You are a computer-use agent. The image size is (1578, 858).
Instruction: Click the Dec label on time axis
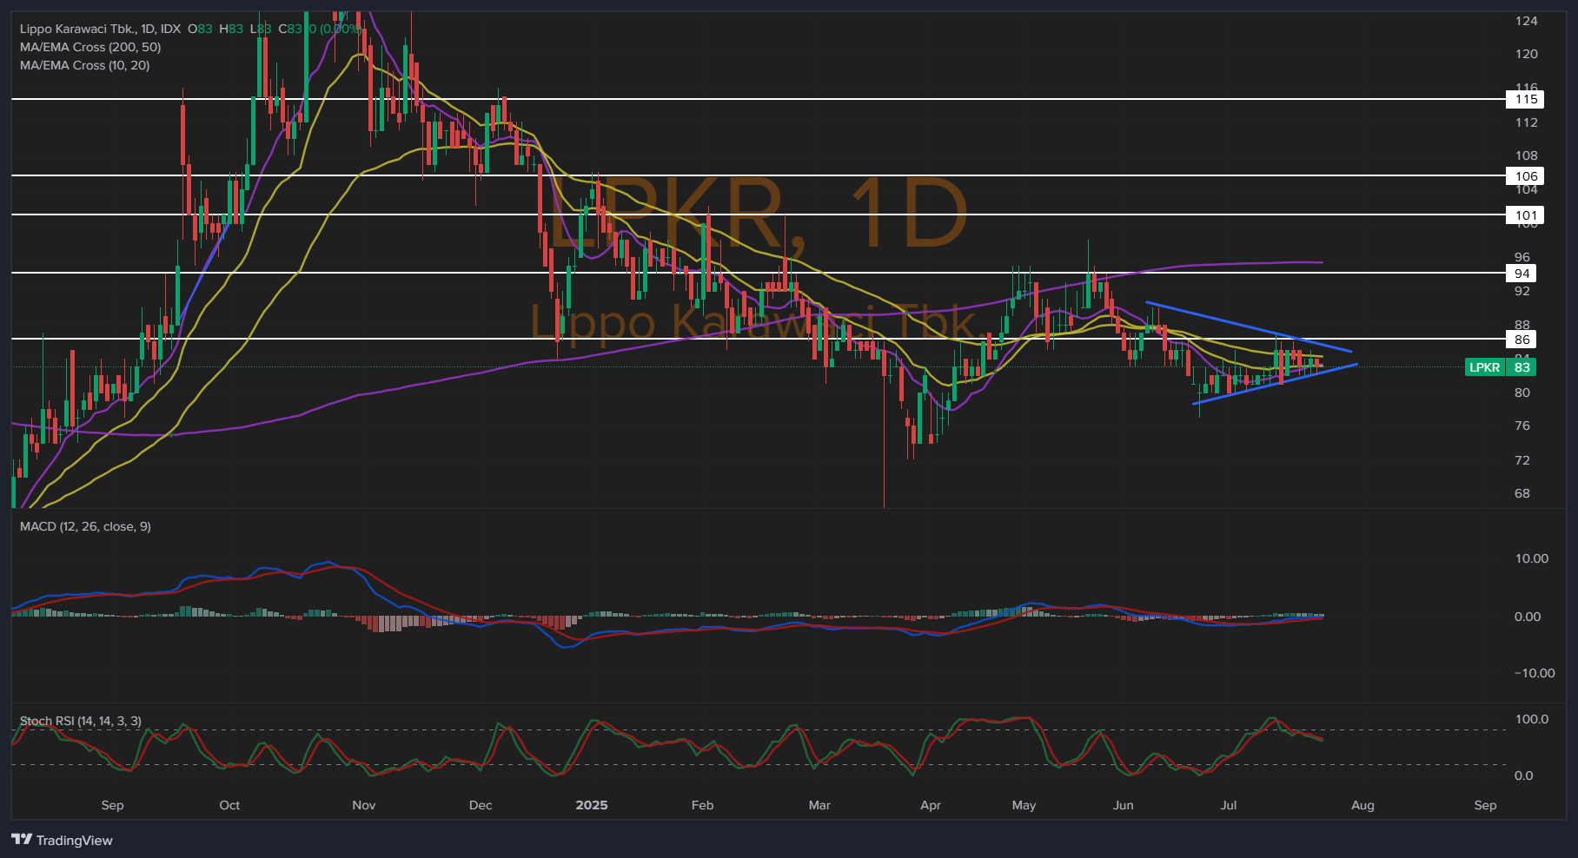click(x=481, y=805)
